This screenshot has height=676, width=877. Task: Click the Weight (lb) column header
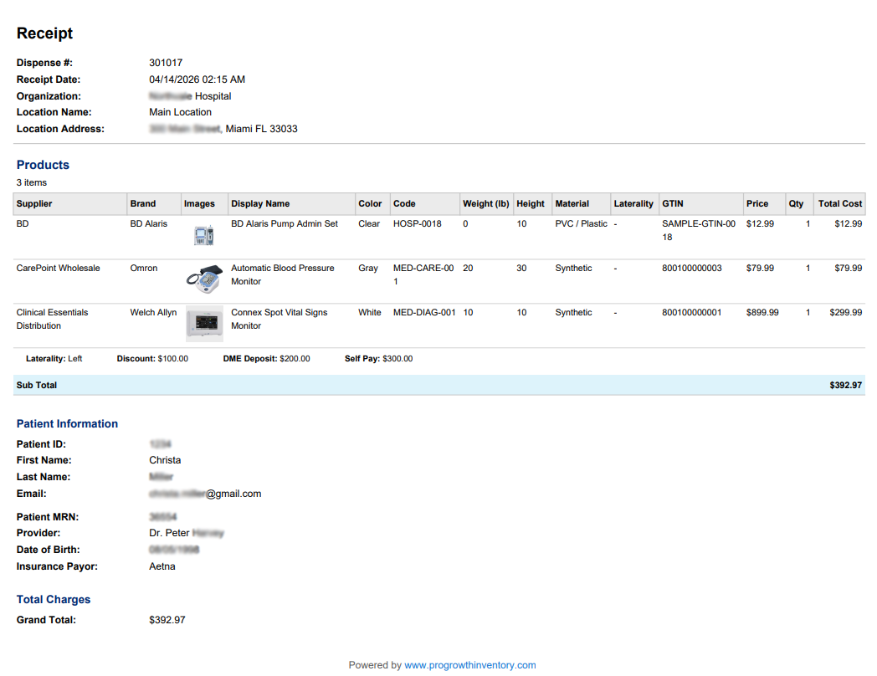click(x=486, y=203)
